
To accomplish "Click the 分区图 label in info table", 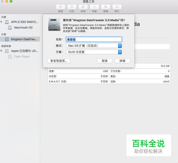I will [x=53, y=76].
